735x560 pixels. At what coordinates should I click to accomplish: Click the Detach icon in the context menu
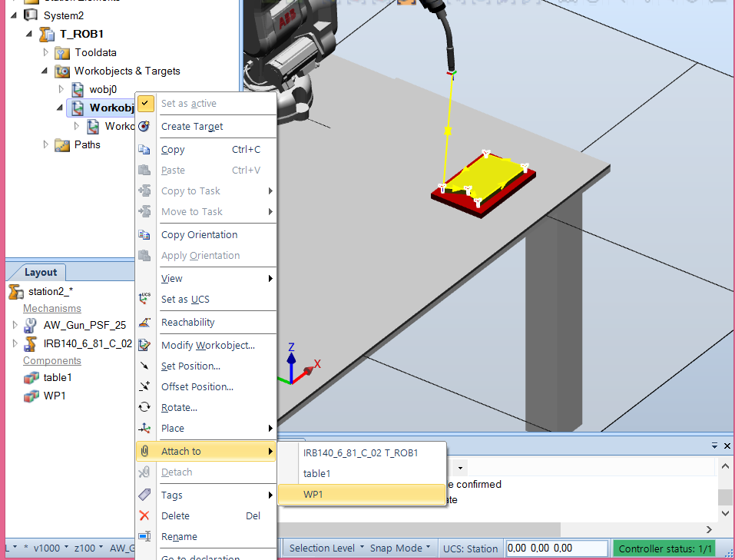145,472
